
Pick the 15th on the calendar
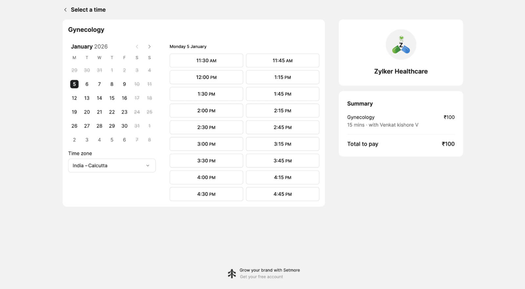[x=112, y=98]
